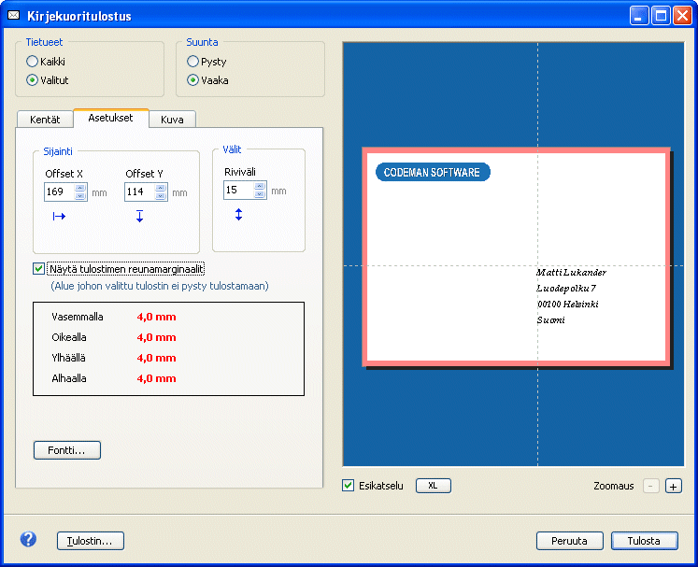Zoom out with the minus button
698x567 pixels.
coord(651,486)
